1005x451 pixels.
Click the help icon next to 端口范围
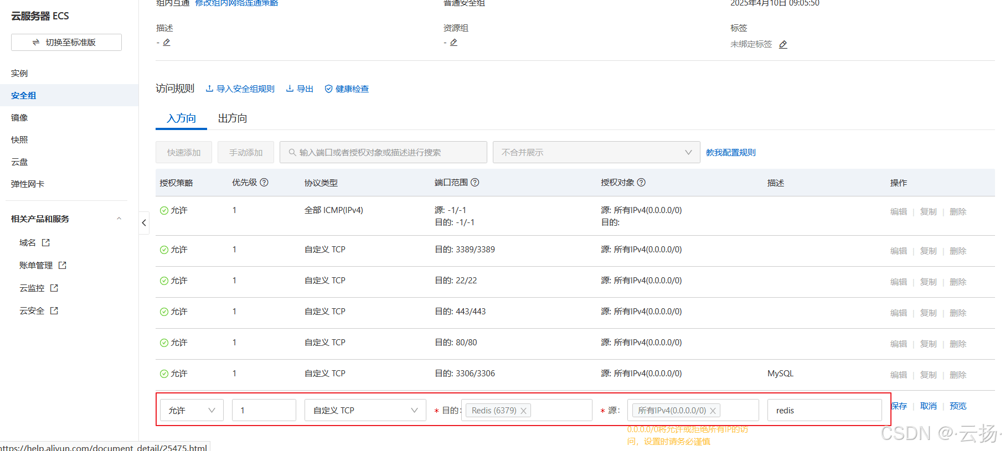click(475, 183)
